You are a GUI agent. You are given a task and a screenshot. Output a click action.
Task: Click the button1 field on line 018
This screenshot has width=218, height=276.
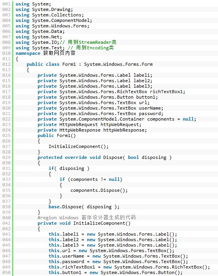point(147,97)
